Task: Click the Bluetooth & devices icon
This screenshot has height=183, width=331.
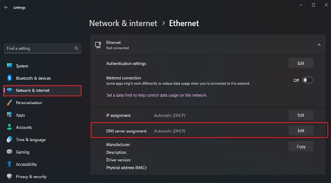Action: click(x=9, y=78)
